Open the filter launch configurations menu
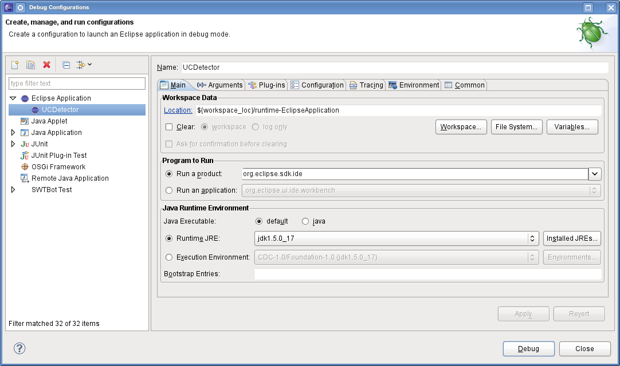 [x=84, y=65]
